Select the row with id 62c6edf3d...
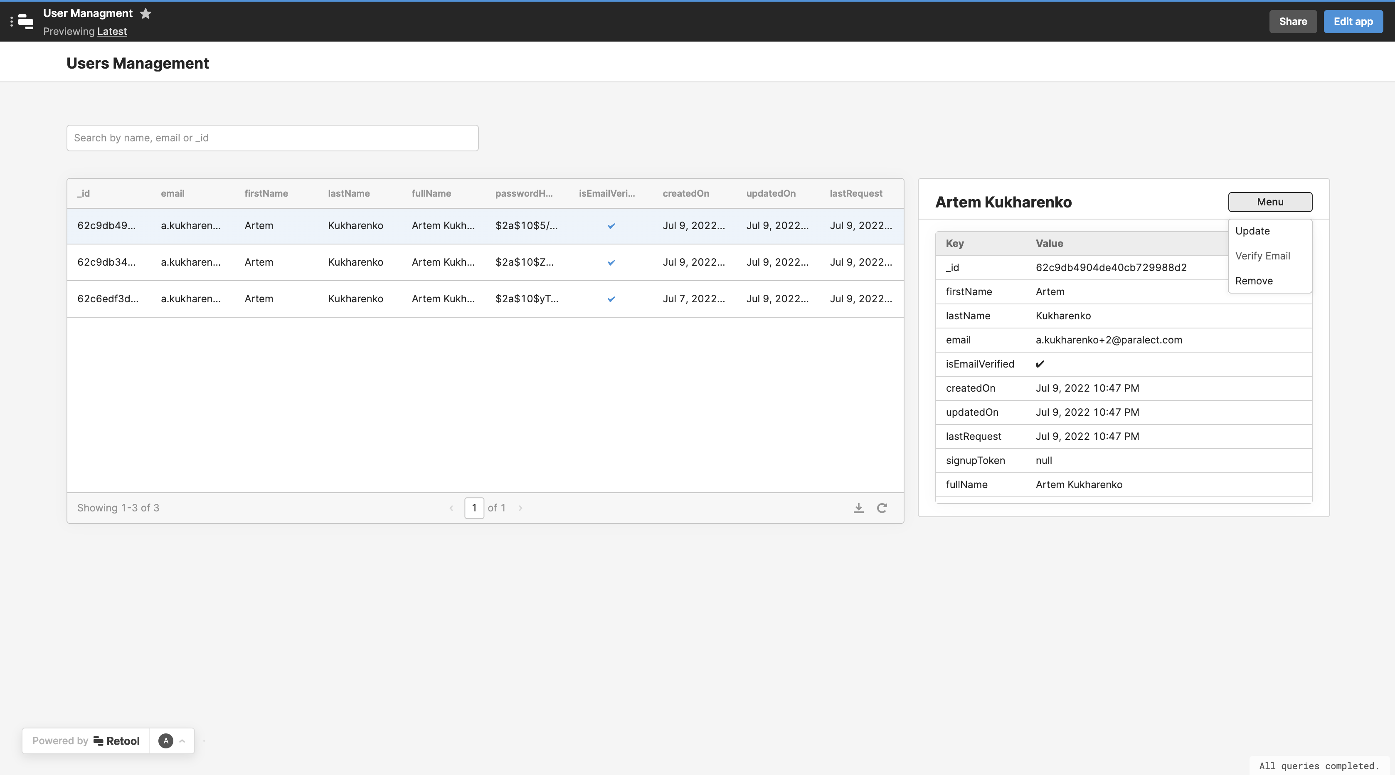The width and height of the screenshot is (1395, 775). point(108,299)
